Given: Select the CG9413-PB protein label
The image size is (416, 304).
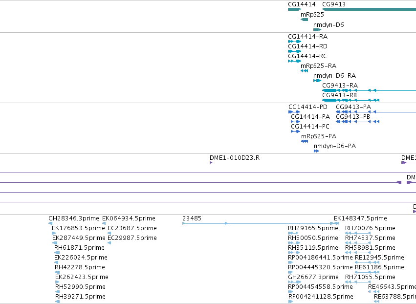Looking at the screenshot, I should 353,117.
